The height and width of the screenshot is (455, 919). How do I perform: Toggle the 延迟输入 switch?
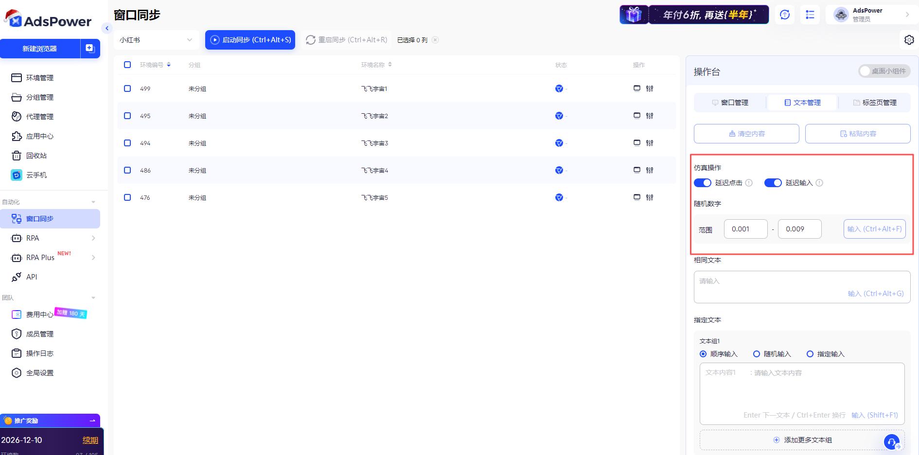tap(773, 183)
